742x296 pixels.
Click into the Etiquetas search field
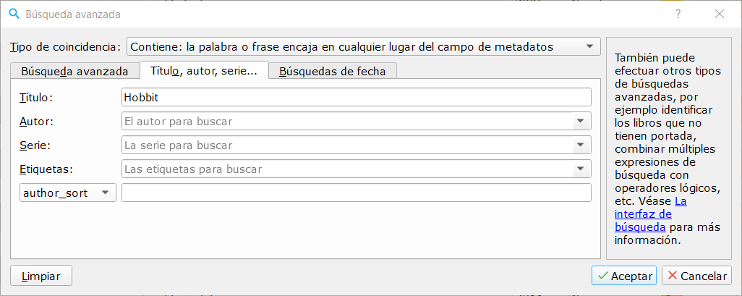tap(347, 169)
